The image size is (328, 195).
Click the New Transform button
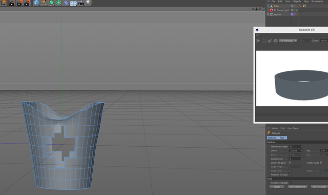pyautogui.click(x=297, y=187)
